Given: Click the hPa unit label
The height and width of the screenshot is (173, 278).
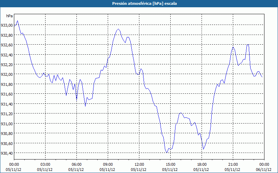Looking at the screenshot, I should point(9,16).
